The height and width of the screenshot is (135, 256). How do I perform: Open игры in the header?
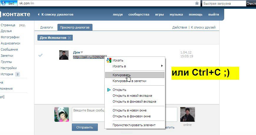(x=159, y=14)
